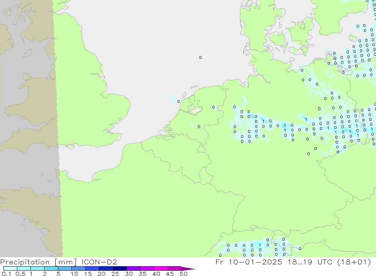Click the isolated 0 value over the North Sea

200,57
